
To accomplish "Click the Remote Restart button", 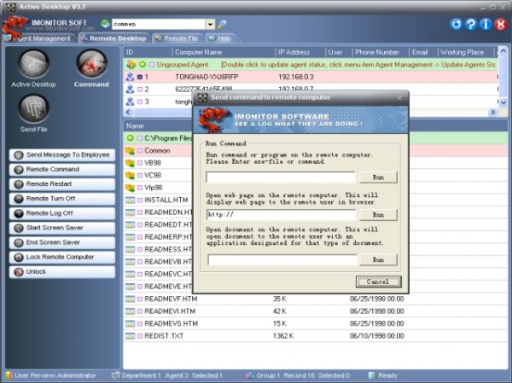I will (62, 184).
